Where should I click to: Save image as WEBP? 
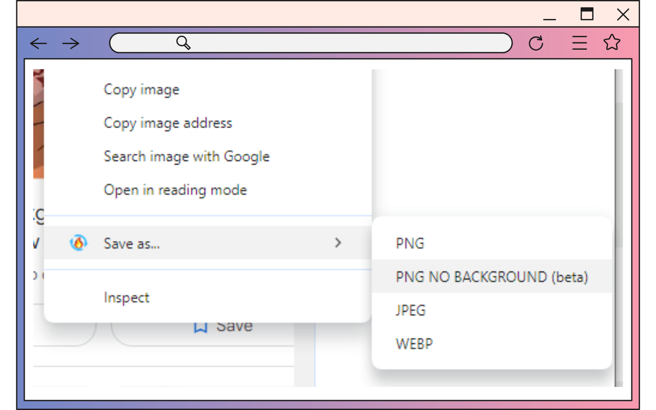[414, 343]
